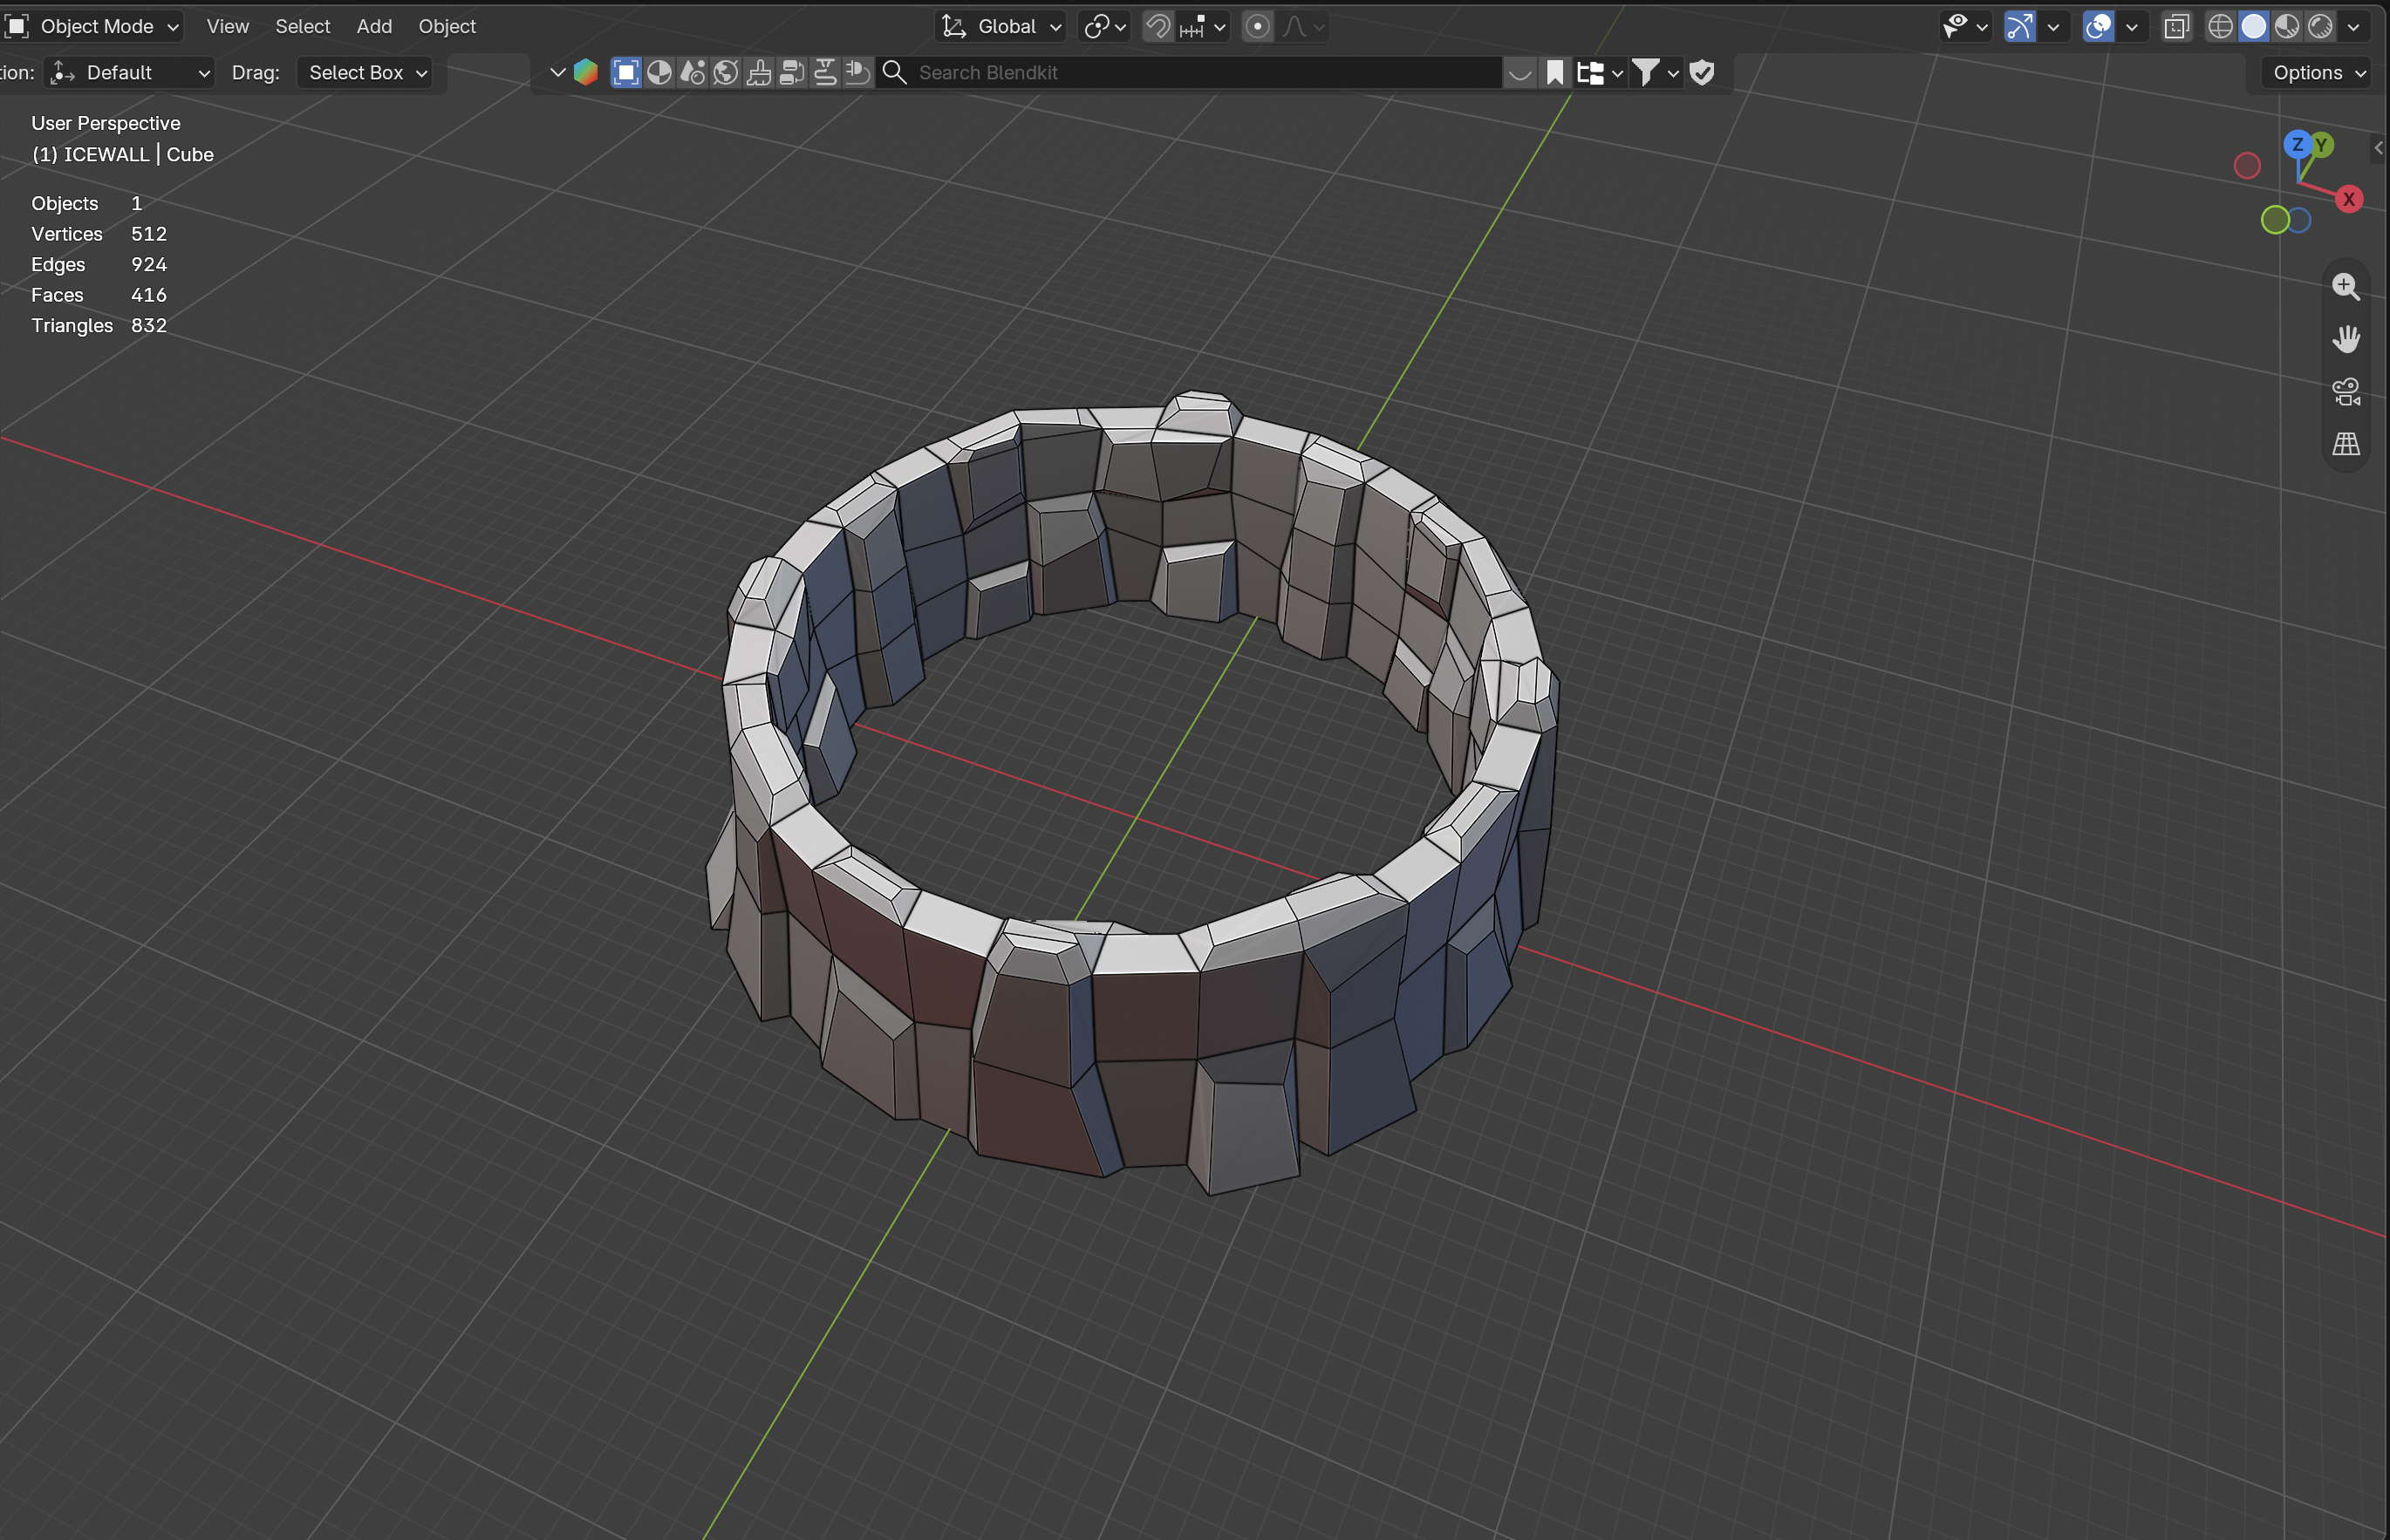Select the BlendKit node groups asset type

coord(792,72)
